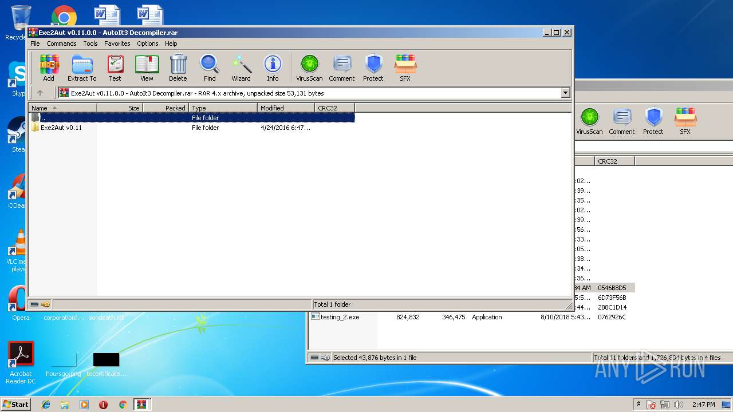Click the View file icon
This screenshot has height=412, width=733.
tap(147, 68)
